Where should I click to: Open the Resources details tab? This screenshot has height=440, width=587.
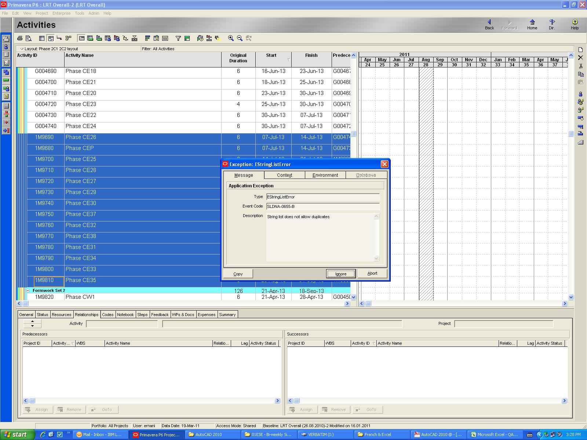coord(62,315)
